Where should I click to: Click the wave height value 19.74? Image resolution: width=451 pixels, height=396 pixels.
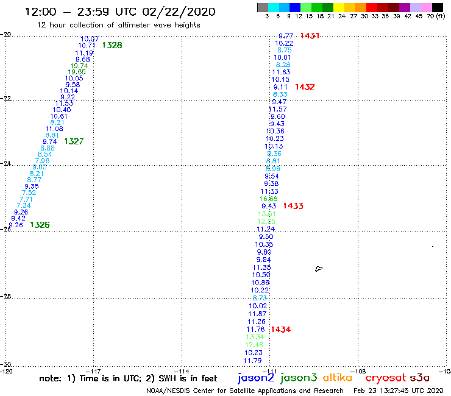79,66
